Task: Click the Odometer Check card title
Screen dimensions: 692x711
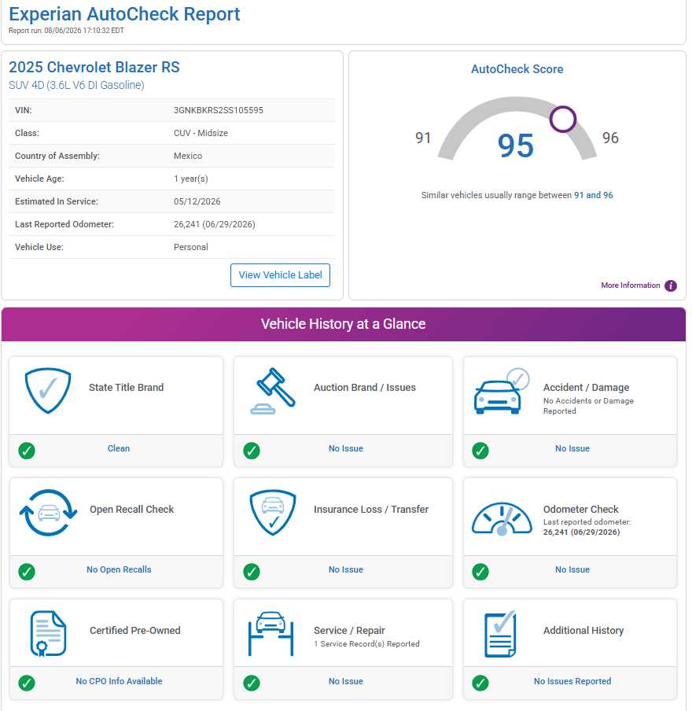Action: pos(580,510)
